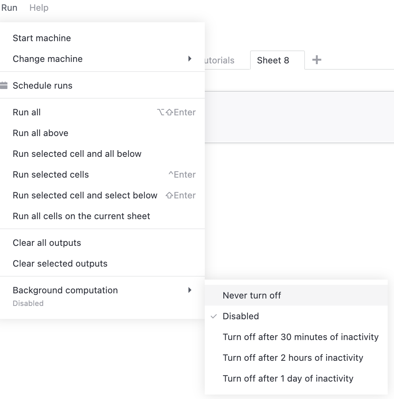The image size is (394, 399).
Task: Select Clear selected outputs
Action: pos(60,263)
